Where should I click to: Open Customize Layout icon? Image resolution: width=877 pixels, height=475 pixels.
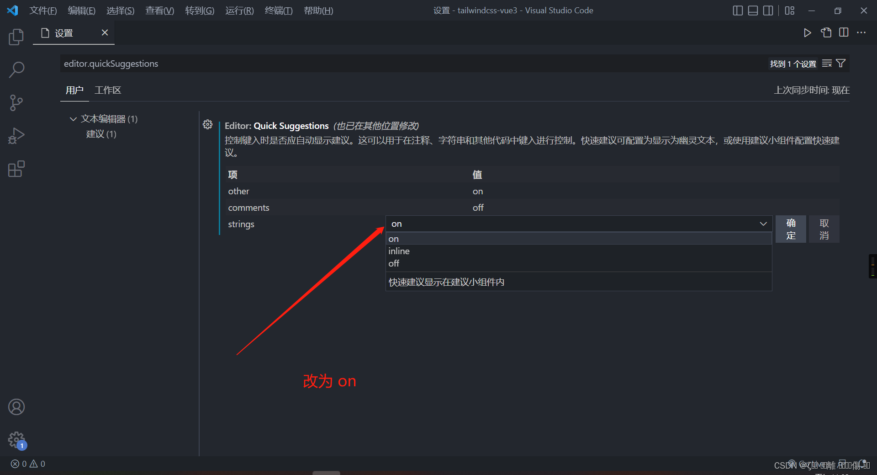pos(790,11)
